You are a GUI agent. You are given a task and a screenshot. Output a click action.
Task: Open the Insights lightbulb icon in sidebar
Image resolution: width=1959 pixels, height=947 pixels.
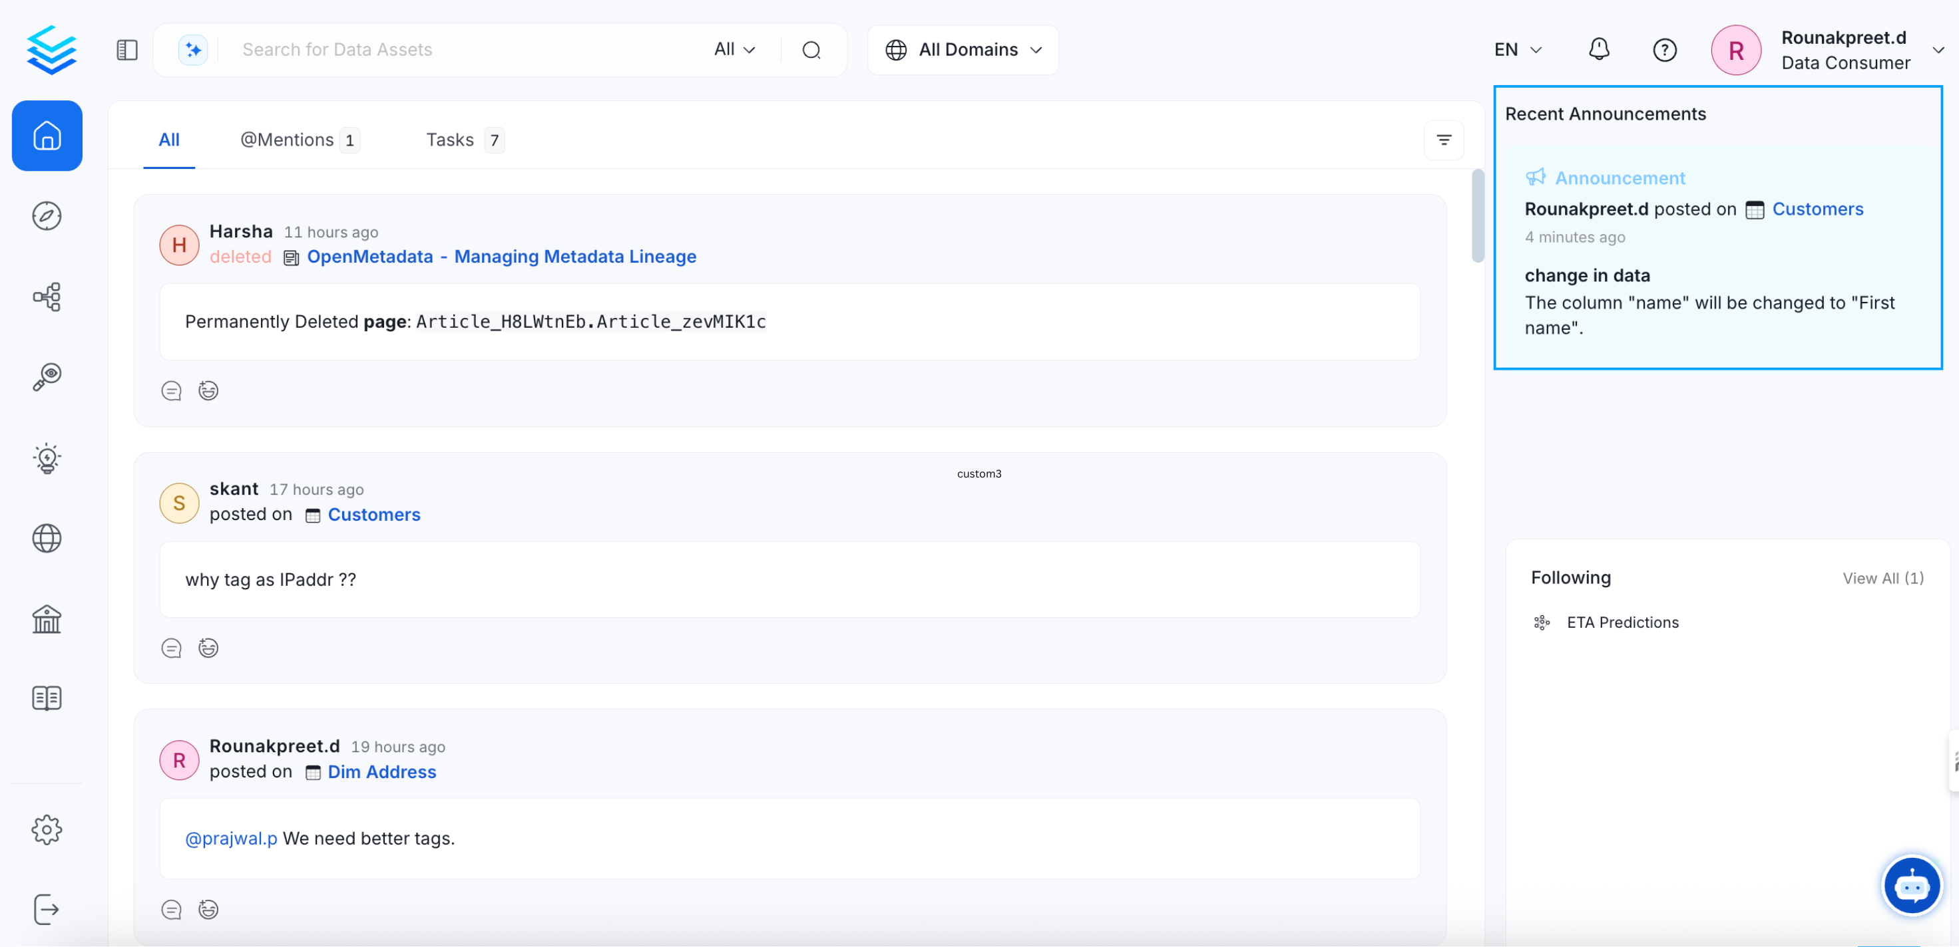[x=47, y=458]
